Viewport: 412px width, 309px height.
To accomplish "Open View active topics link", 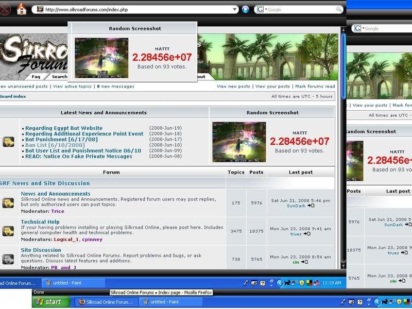I will [72, 86].
